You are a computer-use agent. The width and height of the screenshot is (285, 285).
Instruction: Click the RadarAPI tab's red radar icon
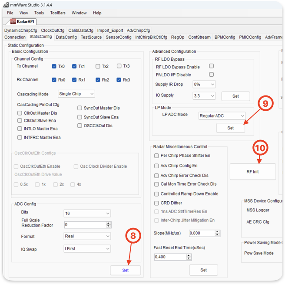click(13, 21)
